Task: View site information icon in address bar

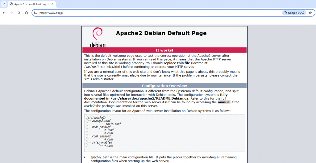Action: pyautogui.click(x=35, y=13)
